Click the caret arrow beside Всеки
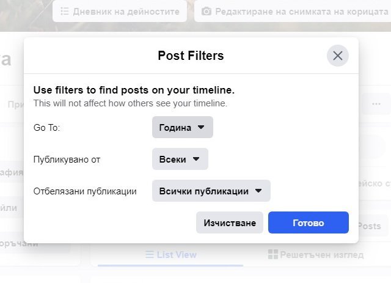The image size is (391, 283). pyautogui.click(x=196, y=159)
